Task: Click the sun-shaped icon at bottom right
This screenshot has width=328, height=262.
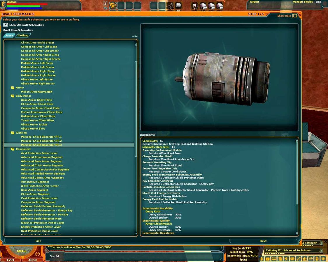Action: click(323, 259)
